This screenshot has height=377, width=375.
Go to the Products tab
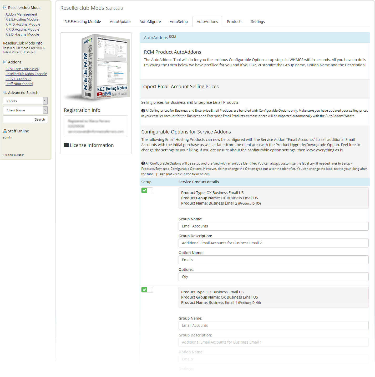click(235, 22)
